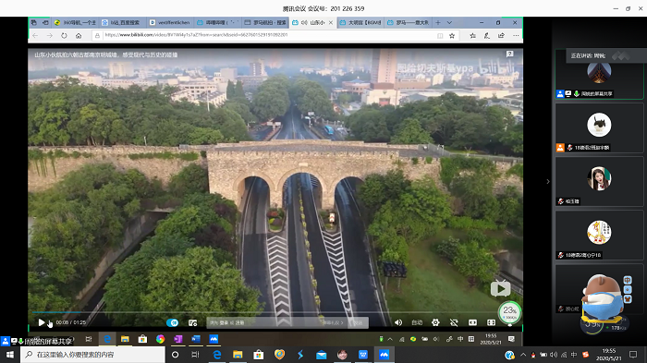Open Edge from the bottom taskbar
The height and width of the screenshot is (363, 647).
point(216,355)
